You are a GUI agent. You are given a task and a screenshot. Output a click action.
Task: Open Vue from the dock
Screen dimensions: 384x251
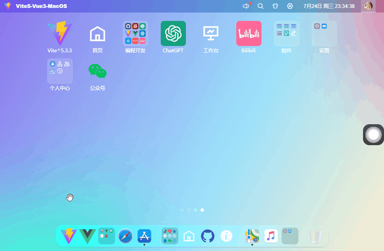[x=87, y=236]
